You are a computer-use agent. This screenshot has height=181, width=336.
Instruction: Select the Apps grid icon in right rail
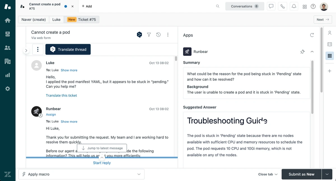coord(330,56)
